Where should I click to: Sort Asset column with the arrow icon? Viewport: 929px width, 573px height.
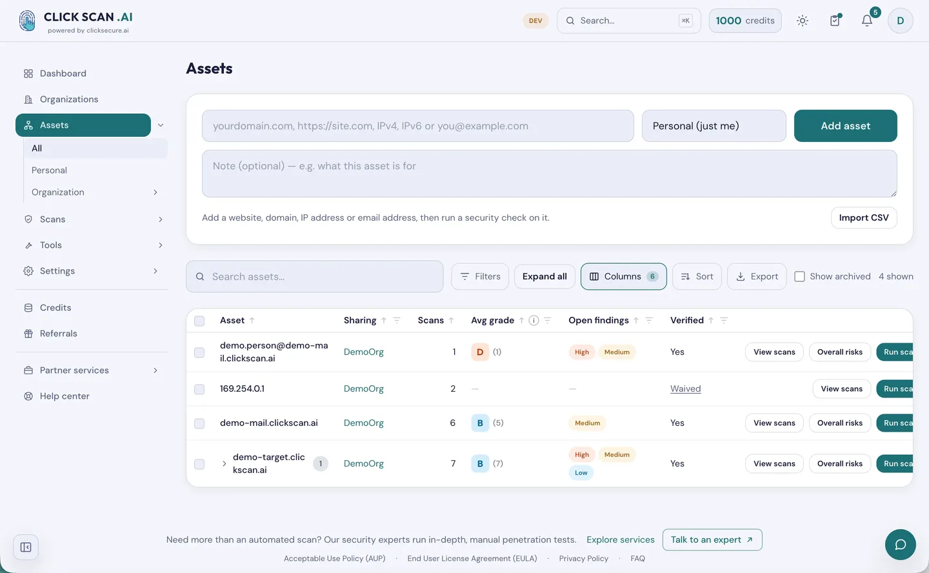click(252, 321)
